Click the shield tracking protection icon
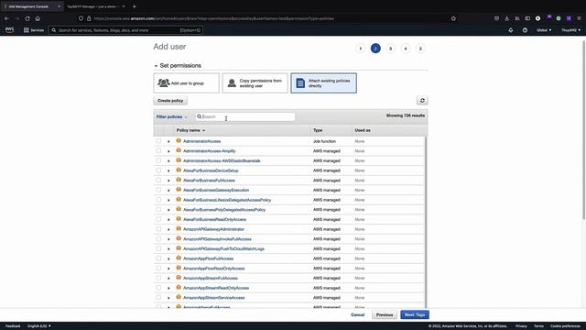The image size is (586, 330). click(x=81, y=18)
